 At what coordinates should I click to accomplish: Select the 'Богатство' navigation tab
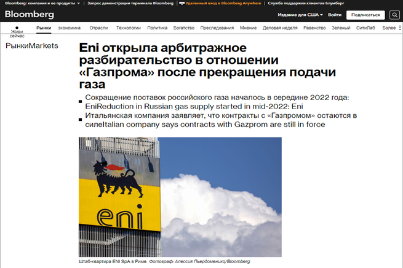click(184, 28)
